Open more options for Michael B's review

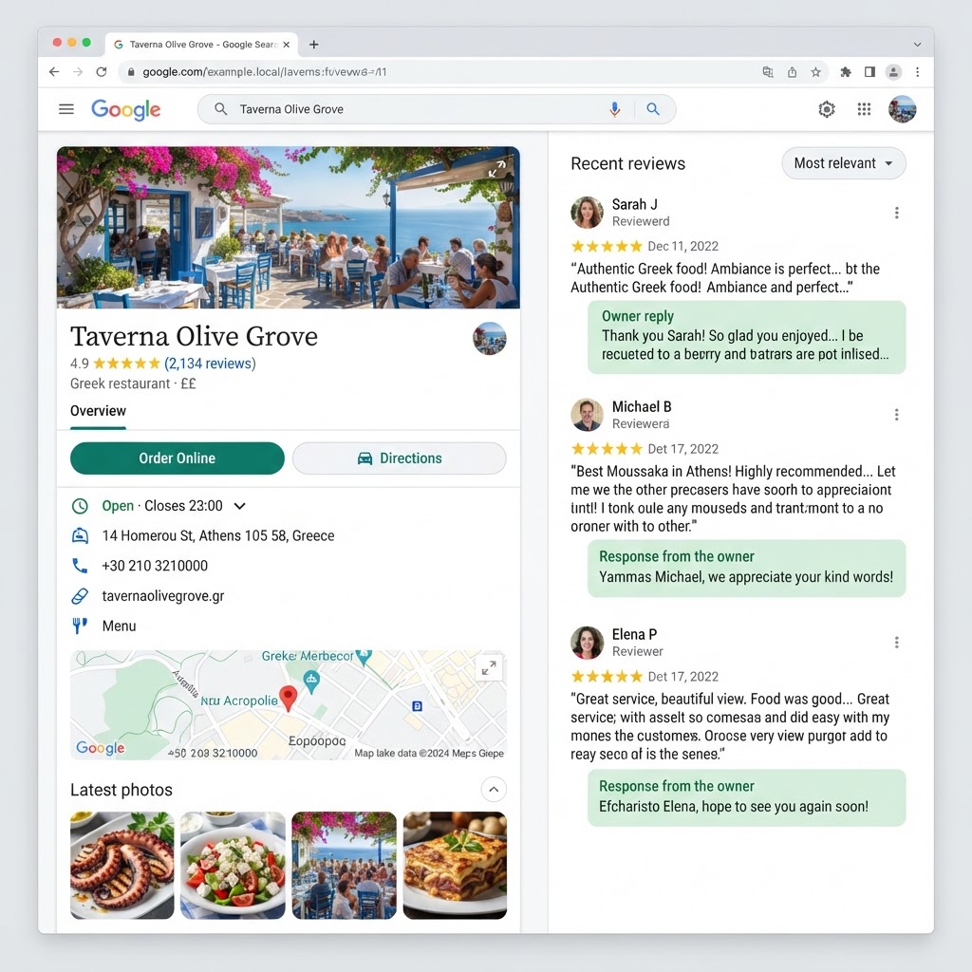[x=896, y=415]
